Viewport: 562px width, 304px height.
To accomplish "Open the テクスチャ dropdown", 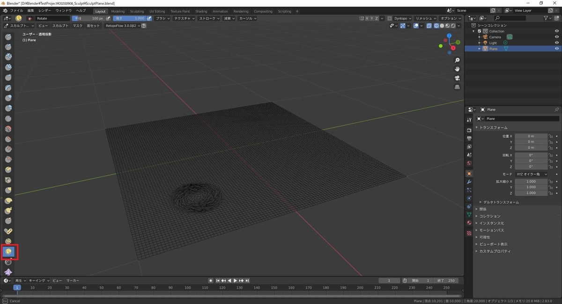I will (x=185, y=18).
